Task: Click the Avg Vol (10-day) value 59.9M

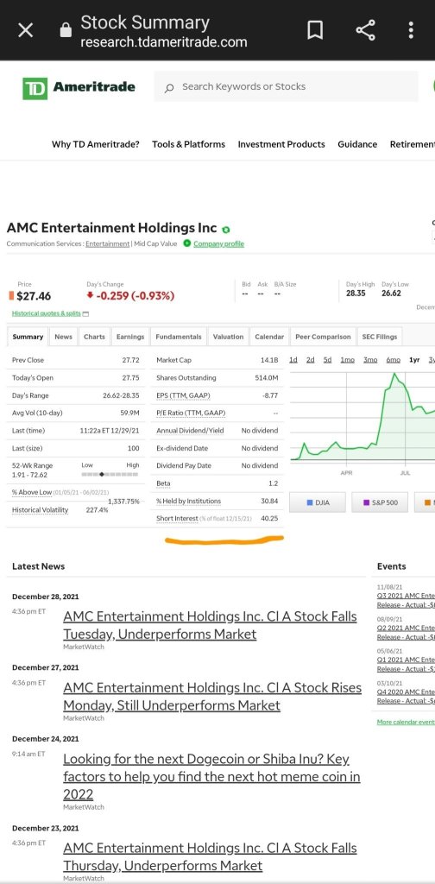Action: [129, 414]
